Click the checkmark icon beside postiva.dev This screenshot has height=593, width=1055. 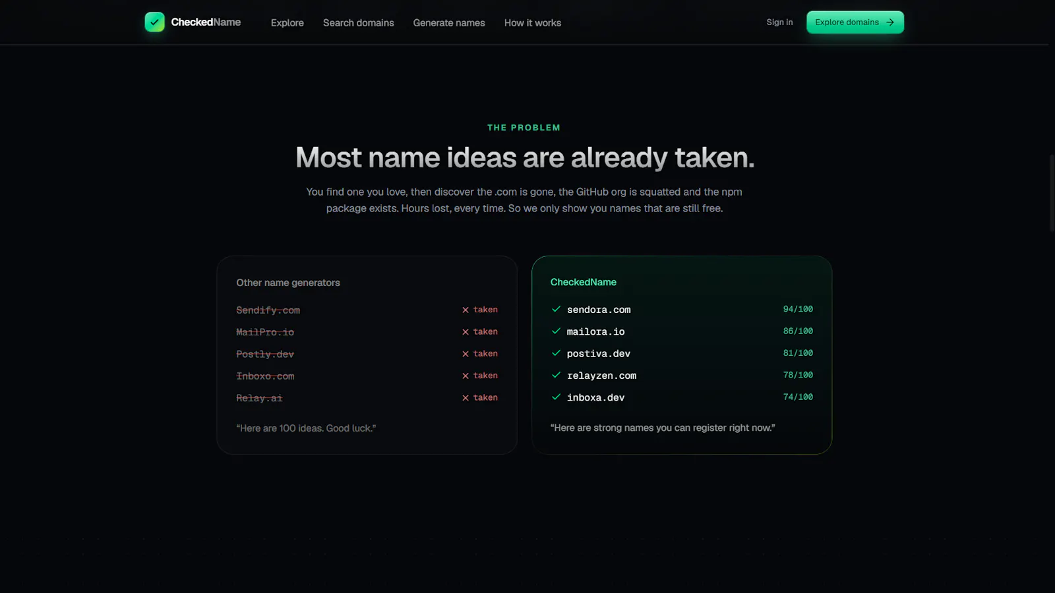coord(556,353)
